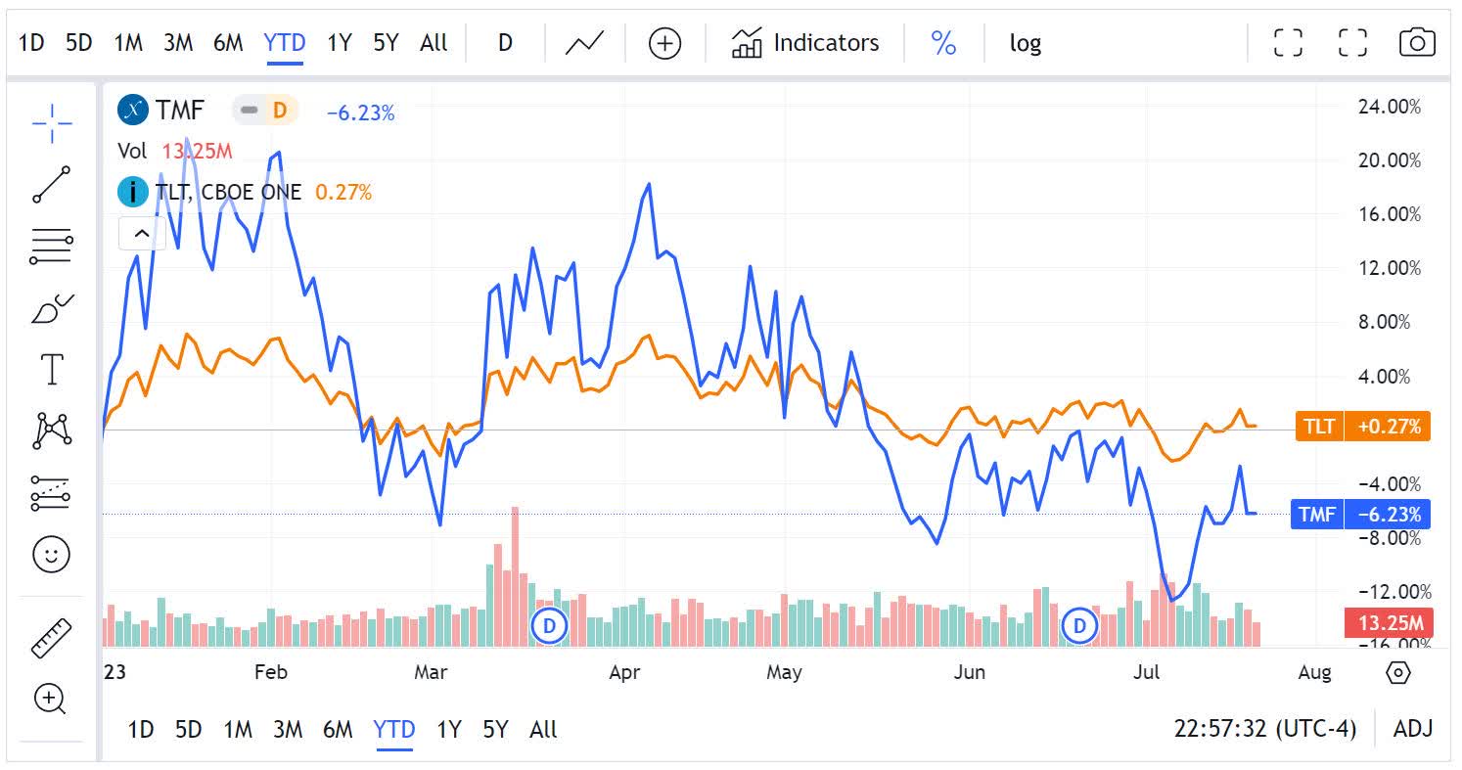Select the ruler measure tool
This screenshot has width=1462, height=770.
51,637
